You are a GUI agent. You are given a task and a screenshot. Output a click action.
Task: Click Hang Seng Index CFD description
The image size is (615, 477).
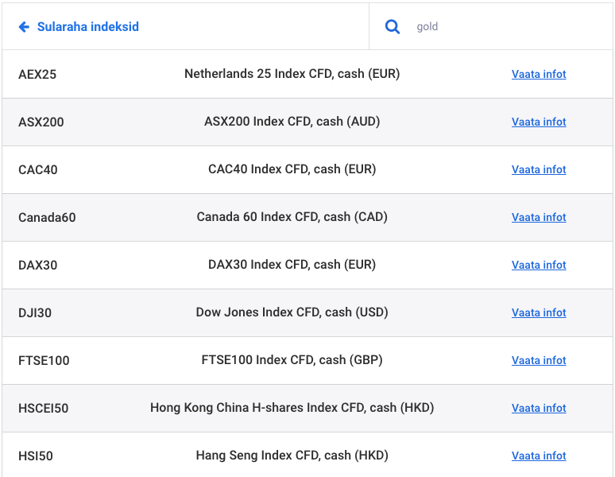pos(292,456)
